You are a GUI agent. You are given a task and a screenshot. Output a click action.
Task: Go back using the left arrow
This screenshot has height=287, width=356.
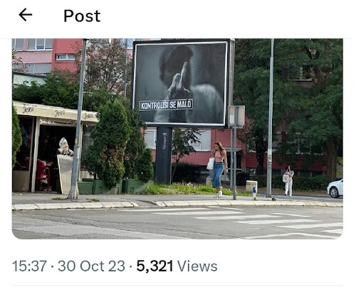26,15
